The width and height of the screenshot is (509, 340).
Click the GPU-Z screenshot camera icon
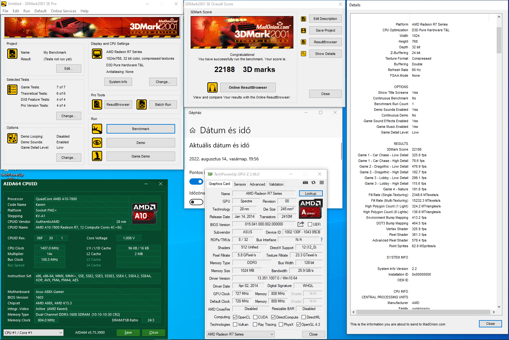(305, 182)
